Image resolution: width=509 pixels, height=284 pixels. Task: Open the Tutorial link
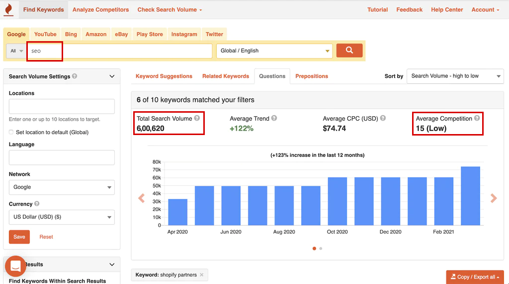pyautogui.click(x=378, y=10)
